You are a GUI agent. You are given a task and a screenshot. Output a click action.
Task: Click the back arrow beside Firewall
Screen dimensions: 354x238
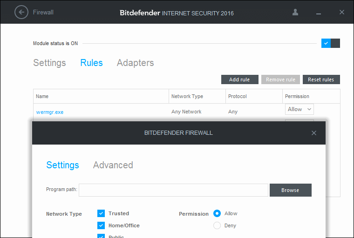[x=21, y=12]
